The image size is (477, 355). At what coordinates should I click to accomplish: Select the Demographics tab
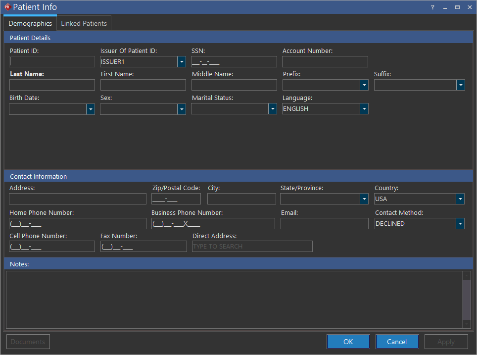[x=30, y=23]
